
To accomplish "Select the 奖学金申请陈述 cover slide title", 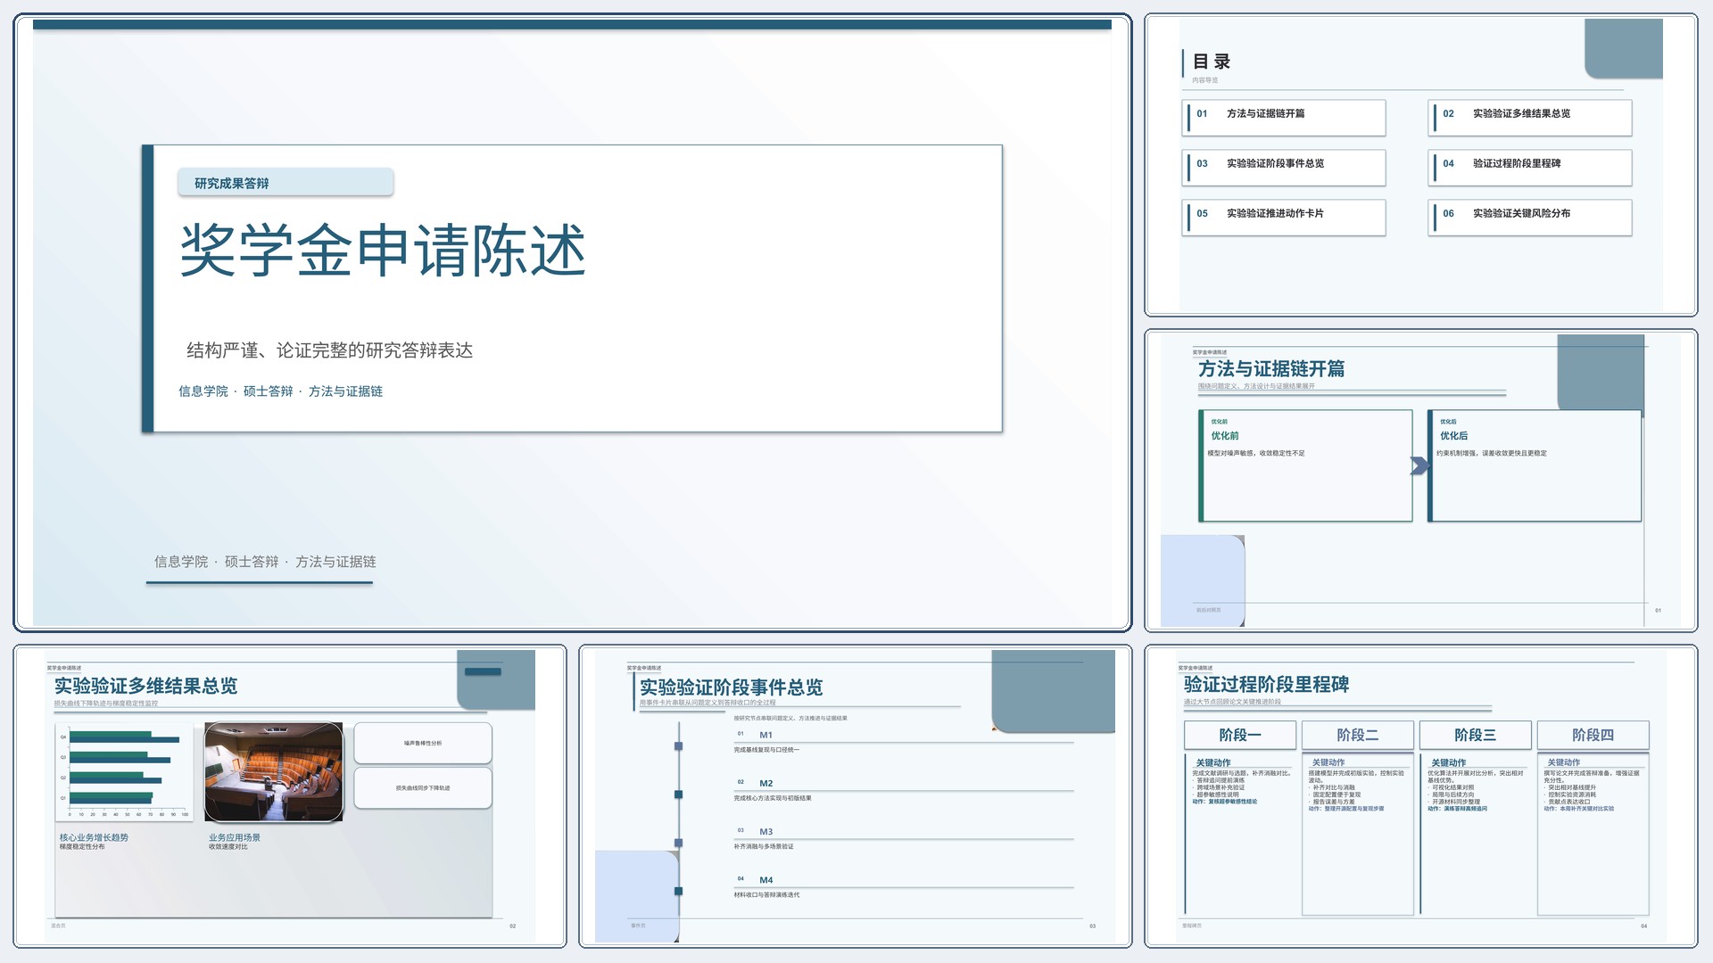I will click(383, 251).
